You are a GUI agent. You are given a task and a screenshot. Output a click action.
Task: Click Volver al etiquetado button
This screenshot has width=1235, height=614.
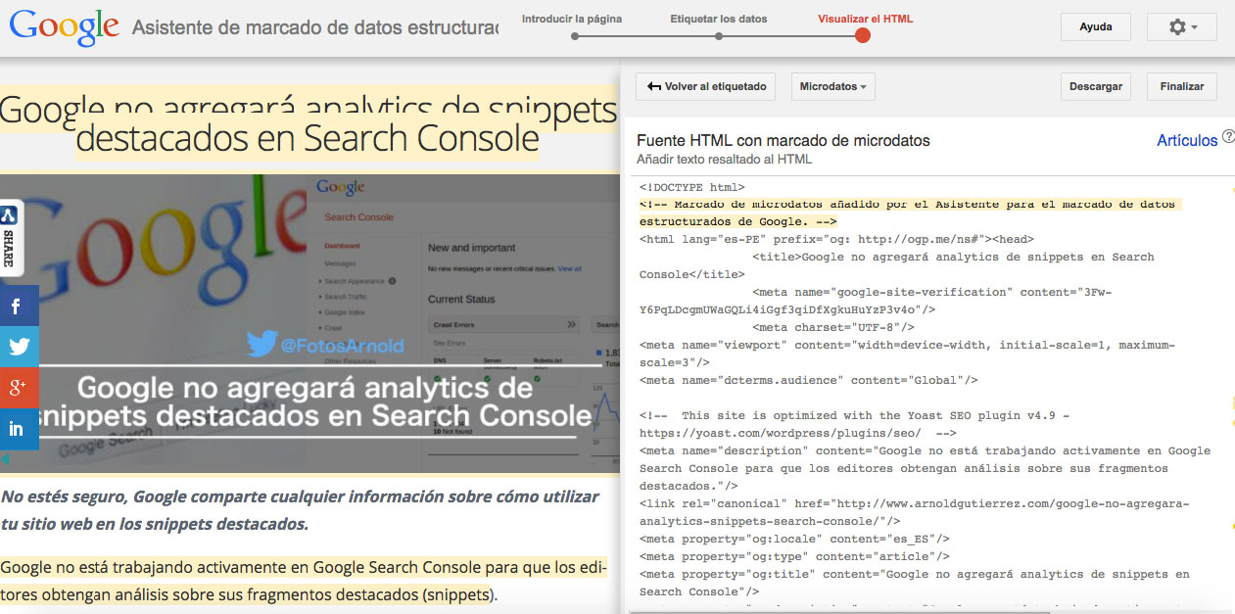706,86
